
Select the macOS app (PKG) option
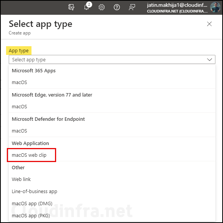point(112,215)
